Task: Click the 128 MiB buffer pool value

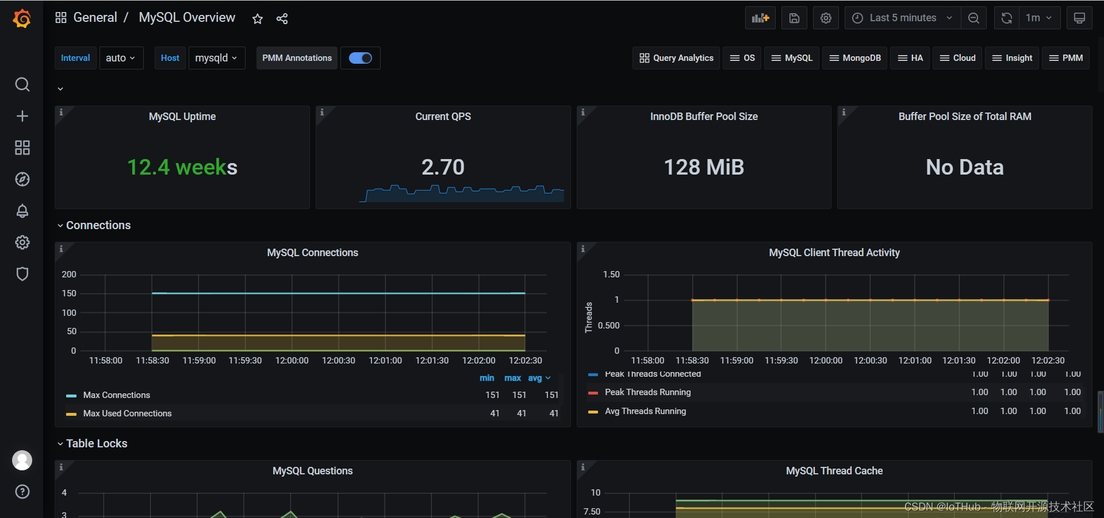Action: point(704,167)
